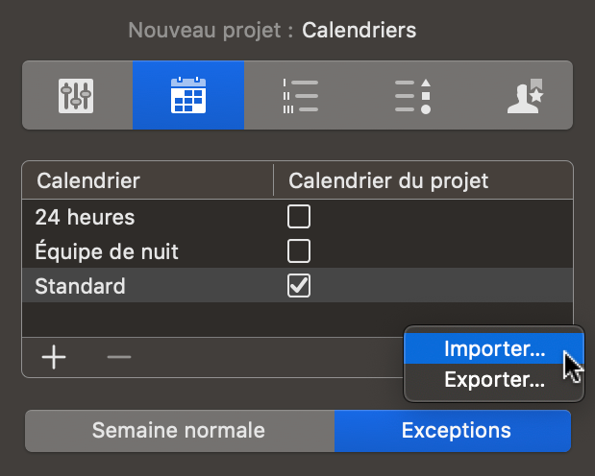This screenshot has height=476, width=595.
Task: Choose Exporter... from the popup menu
Action: point(494,380)
